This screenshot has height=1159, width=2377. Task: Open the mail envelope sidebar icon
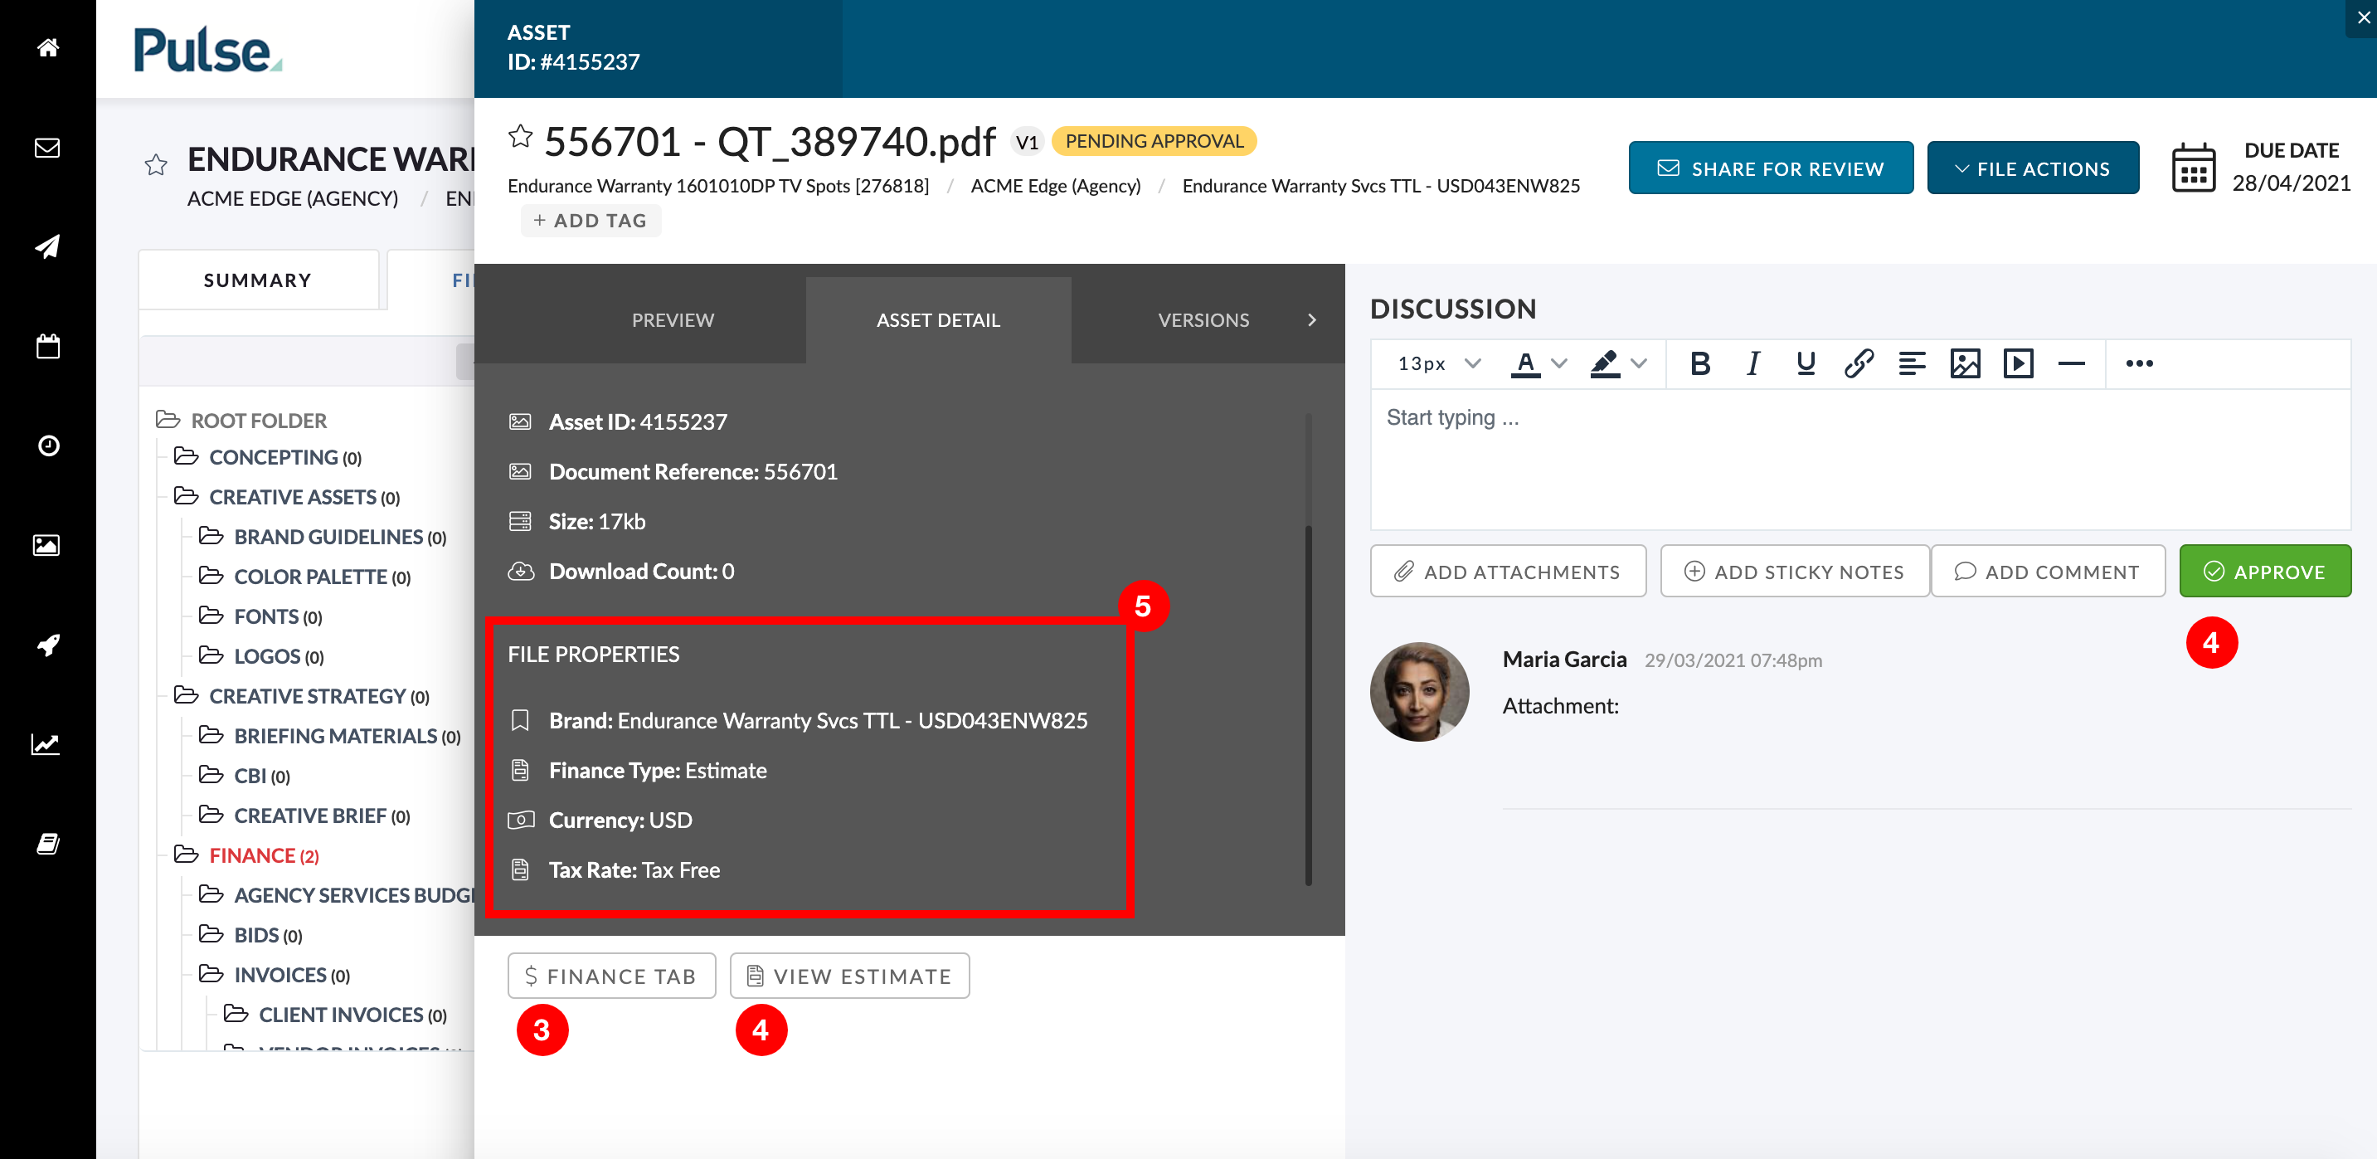[48, 148]
